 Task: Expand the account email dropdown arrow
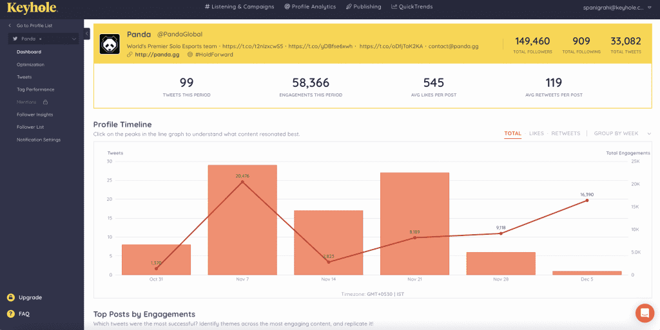click(x=650, y=8)
